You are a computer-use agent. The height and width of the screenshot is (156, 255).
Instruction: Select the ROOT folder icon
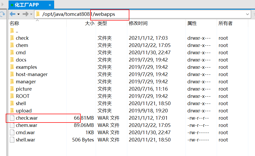coord(12,96)
